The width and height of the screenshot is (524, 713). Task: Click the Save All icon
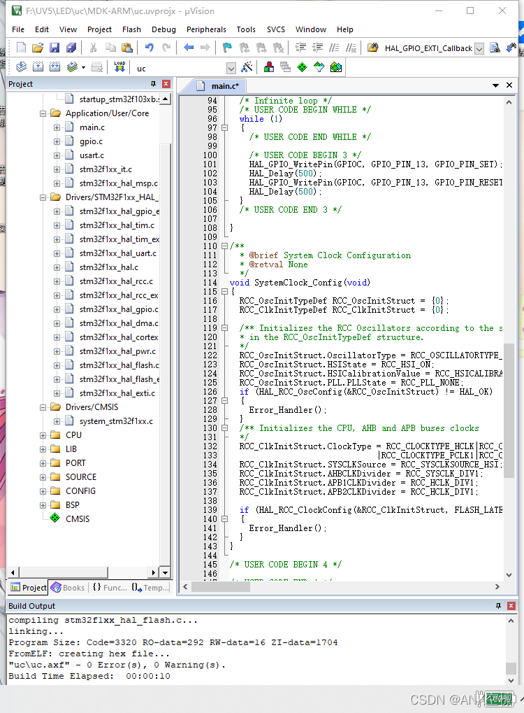tap(71, 48)
